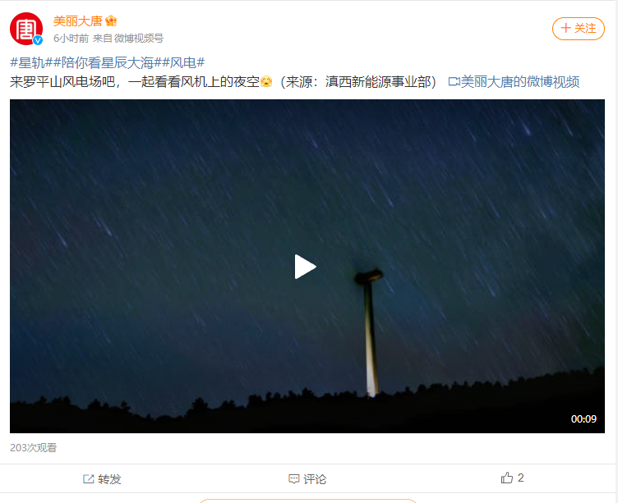Click the blue verified badge on avatar

[38, 39]
